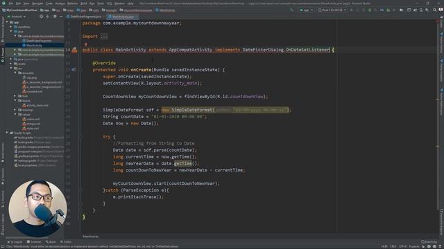
Task: Click the red intention bulb above class declaration
Action: 85,44
